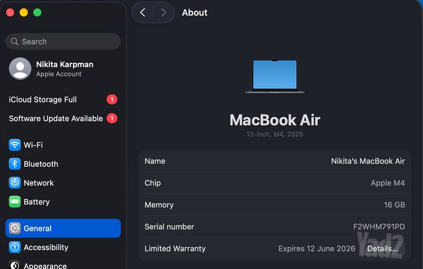
Task: Click the MacBook Air heading
Action: coord(275,120)
